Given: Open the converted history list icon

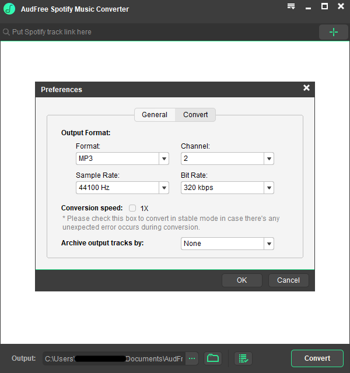Looking at the screenshot, I should 243,358.
